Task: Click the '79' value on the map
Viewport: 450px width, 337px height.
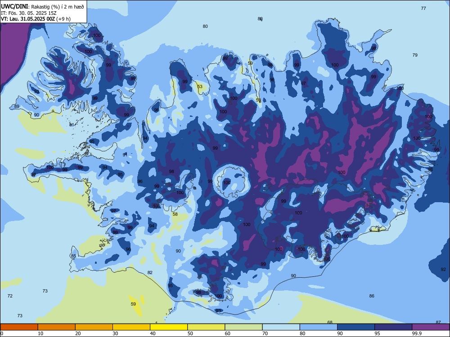Action: click(415, 55)
